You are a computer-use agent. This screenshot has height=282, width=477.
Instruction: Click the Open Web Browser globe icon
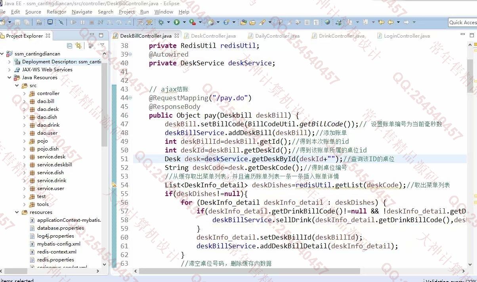pos(327,23)
